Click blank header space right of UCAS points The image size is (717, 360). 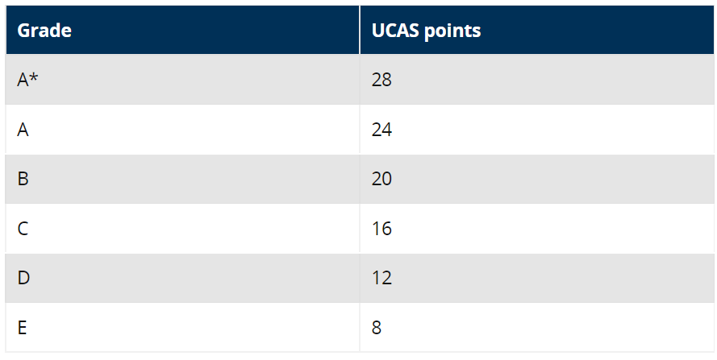(597, 31)
